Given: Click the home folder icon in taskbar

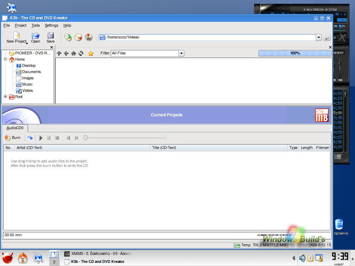Looking at the screenshot, I should point(23,258).
